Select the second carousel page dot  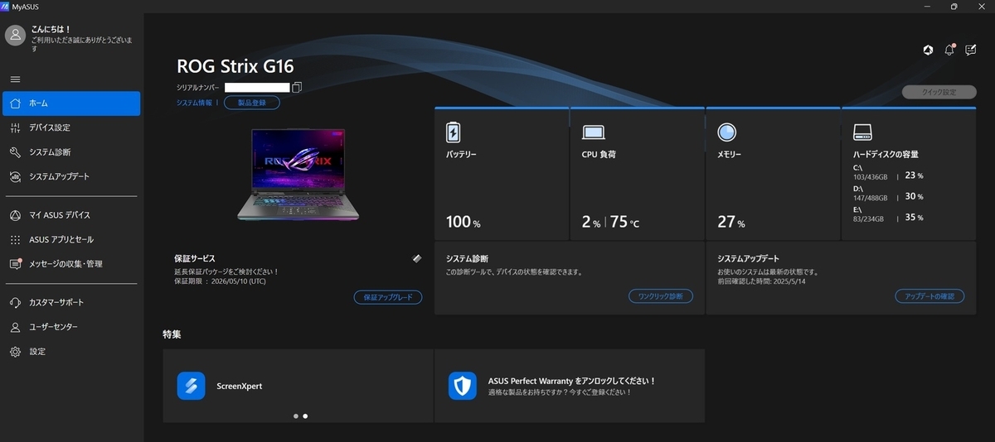(305, 416)
